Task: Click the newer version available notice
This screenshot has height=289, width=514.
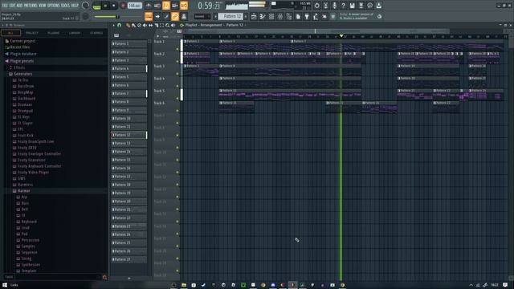Action: click(x=356, y=16)
